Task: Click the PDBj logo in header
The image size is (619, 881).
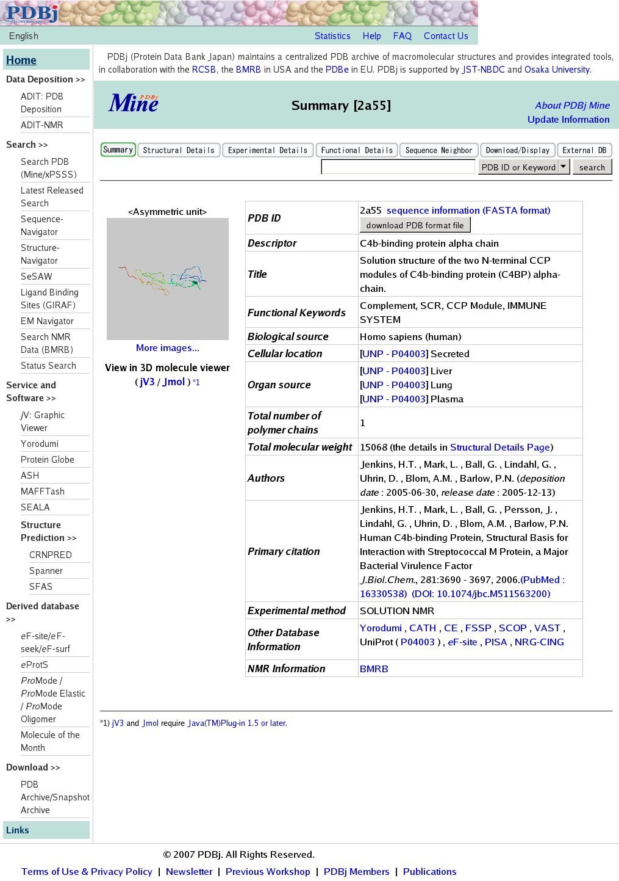Action: click(32, 12)
